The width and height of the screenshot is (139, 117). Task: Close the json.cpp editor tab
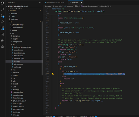tap(81, 2)
